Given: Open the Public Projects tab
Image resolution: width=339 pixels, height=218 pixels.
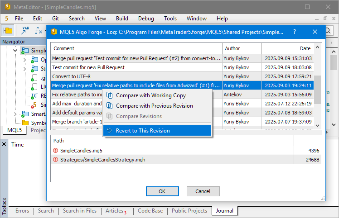Looking at the screenshot, I should 189,211.
